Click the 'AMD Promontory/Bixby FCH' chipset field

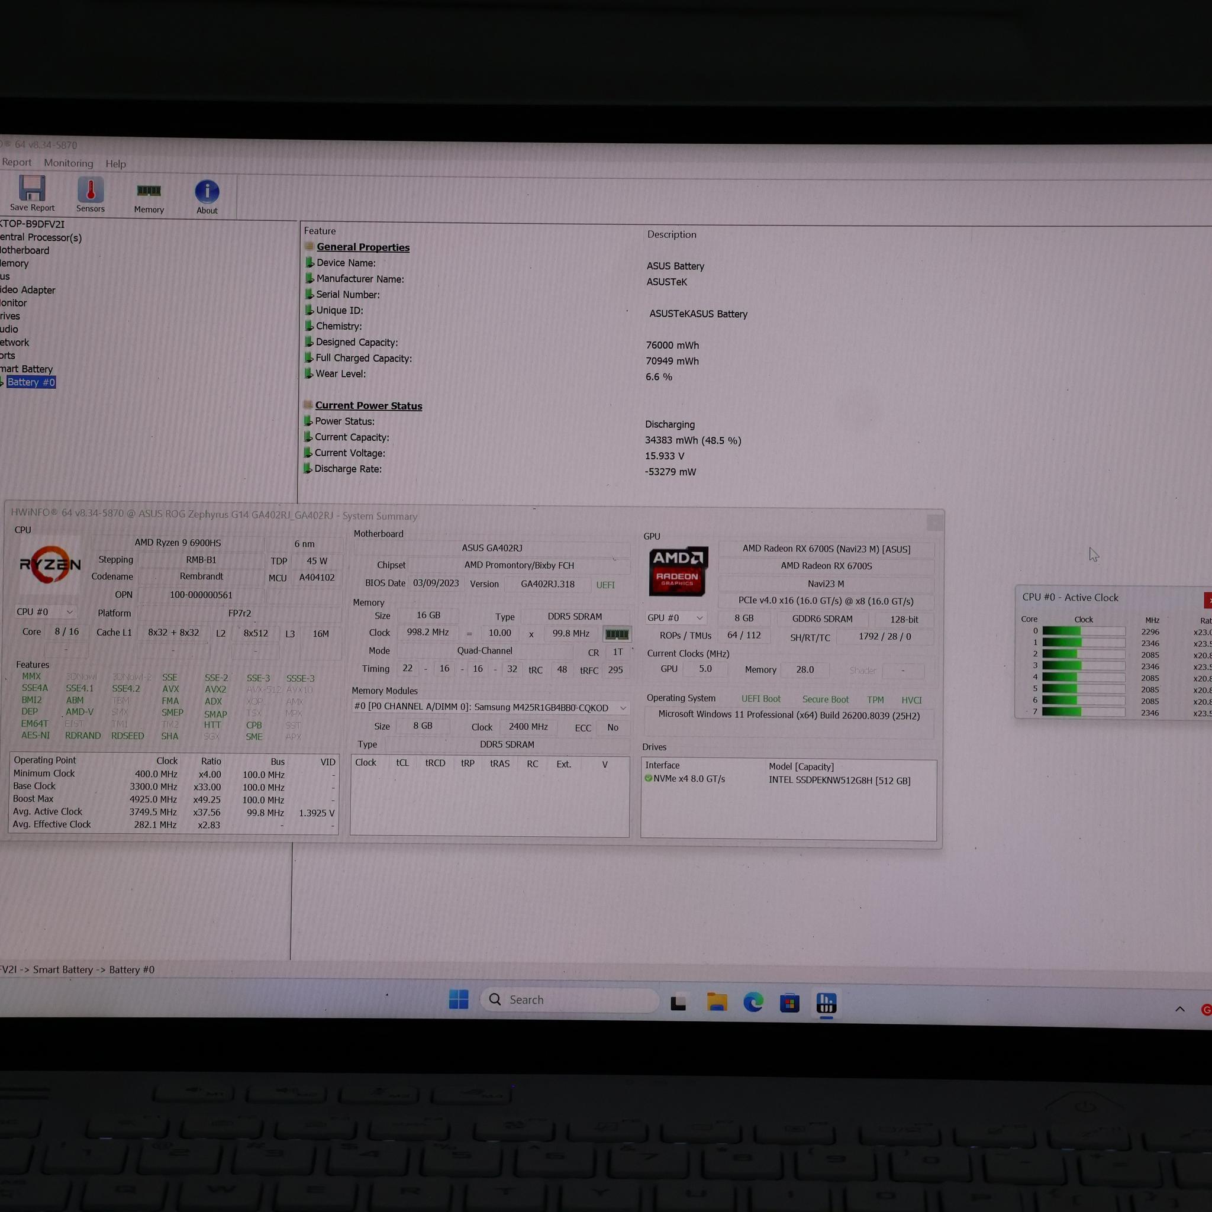click(x=519, y=565)
